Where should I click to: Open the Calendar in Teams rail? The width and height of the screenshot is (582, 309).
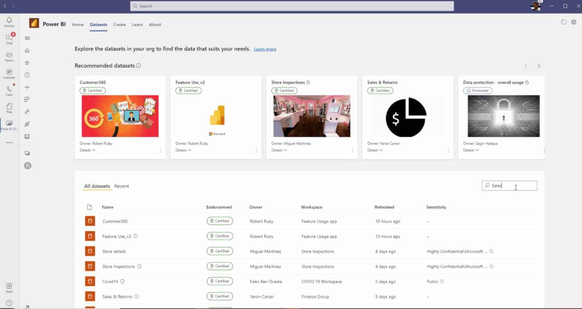[x=9, y=74]
